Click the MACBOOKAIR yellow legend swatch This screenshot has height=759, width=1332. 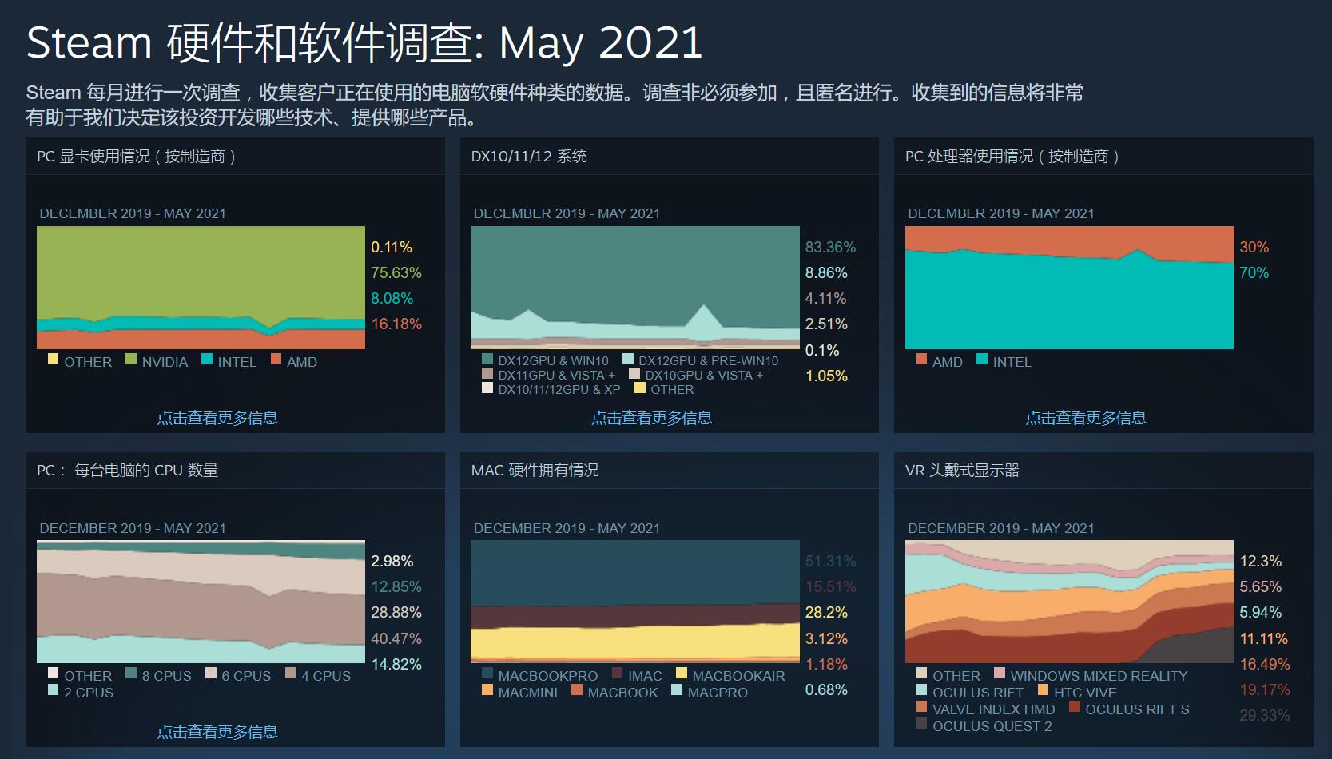pos(682,674)
